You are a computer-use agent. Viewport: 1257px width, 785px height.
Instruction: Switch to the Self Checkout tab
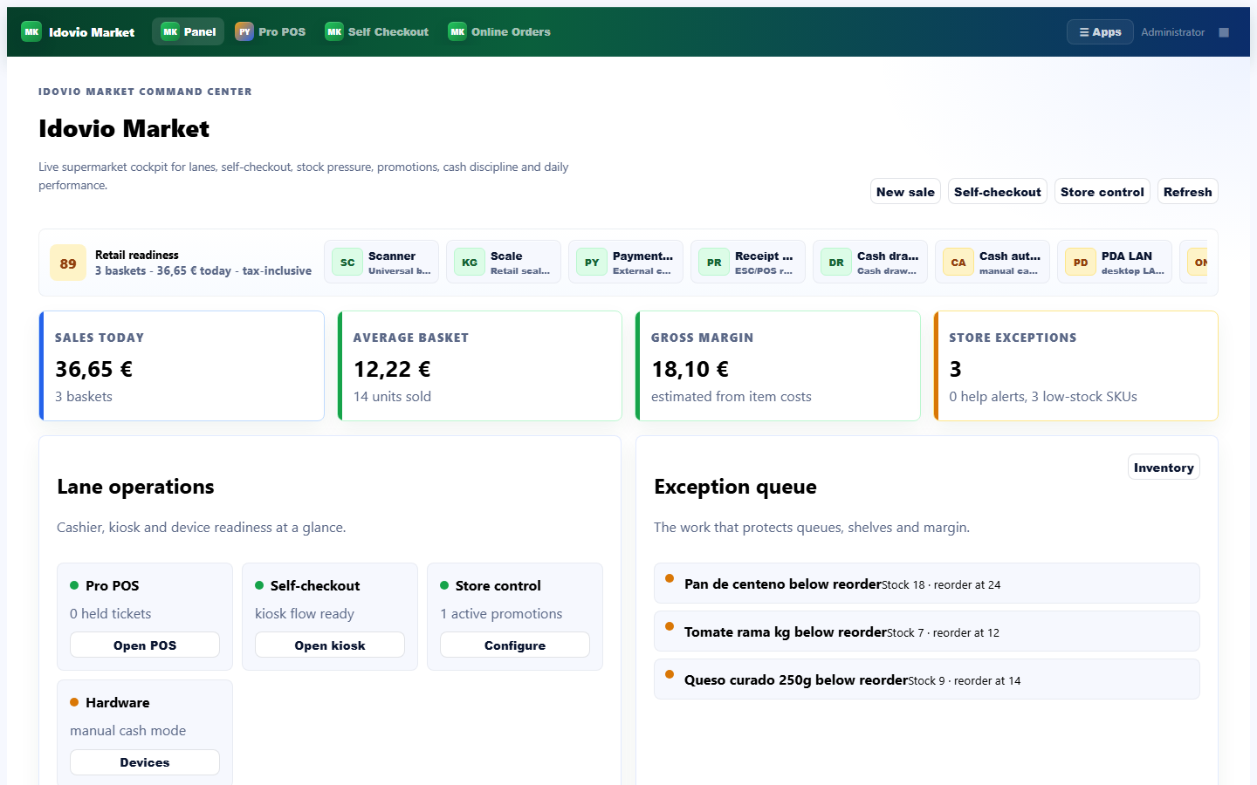coord(377,32)
